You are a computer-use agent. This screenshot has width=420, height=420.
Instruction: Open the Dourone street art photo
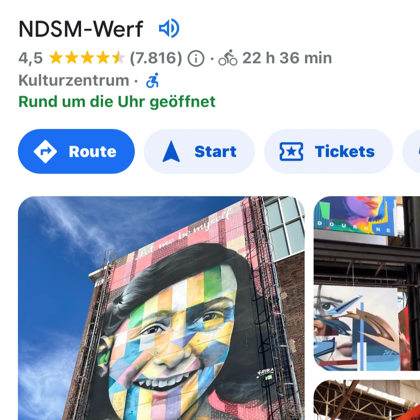[367, 283]
